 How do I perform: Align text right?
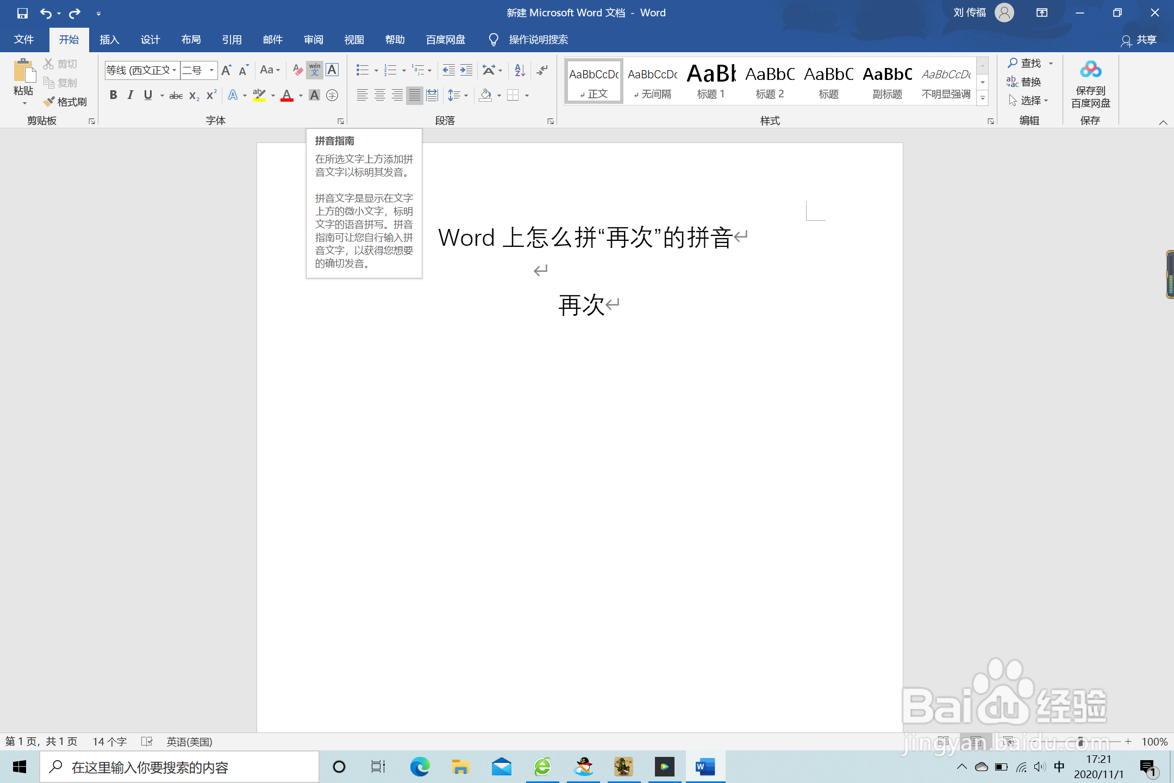point(397,96)
